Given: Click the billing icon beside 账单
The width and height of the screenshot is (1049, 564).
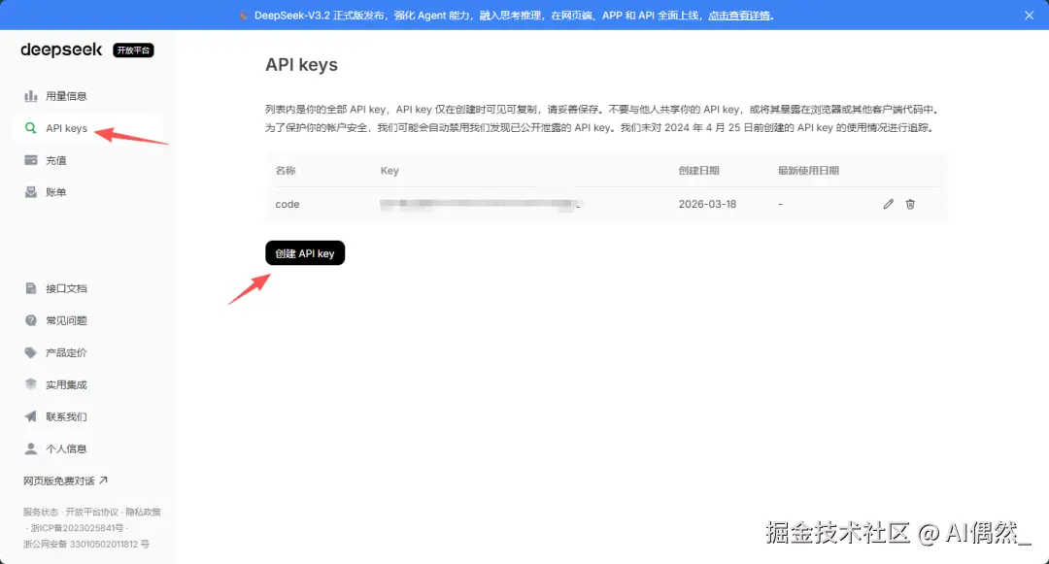Looking at the screenshot, I should 31,192.
